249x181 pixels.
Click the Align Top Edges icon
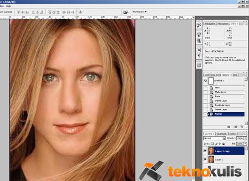click(x=19, y=12)
